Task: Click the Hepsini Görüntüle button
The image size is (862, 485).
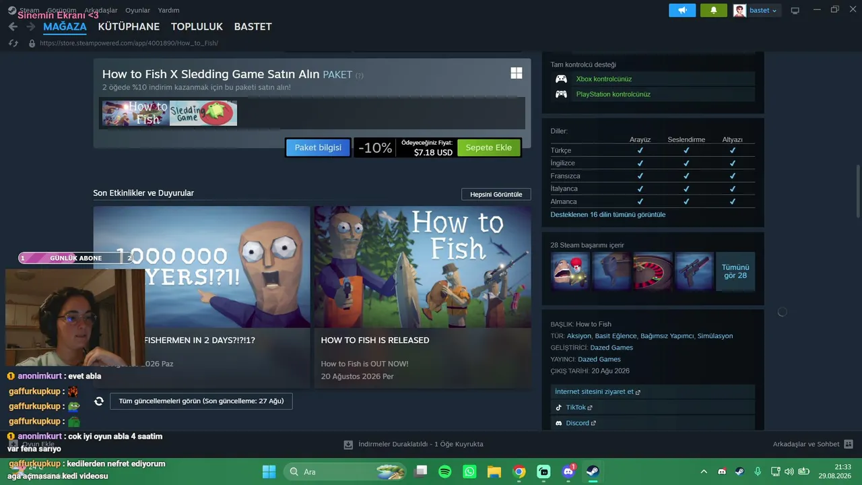Action: click(x=496, y=194)
